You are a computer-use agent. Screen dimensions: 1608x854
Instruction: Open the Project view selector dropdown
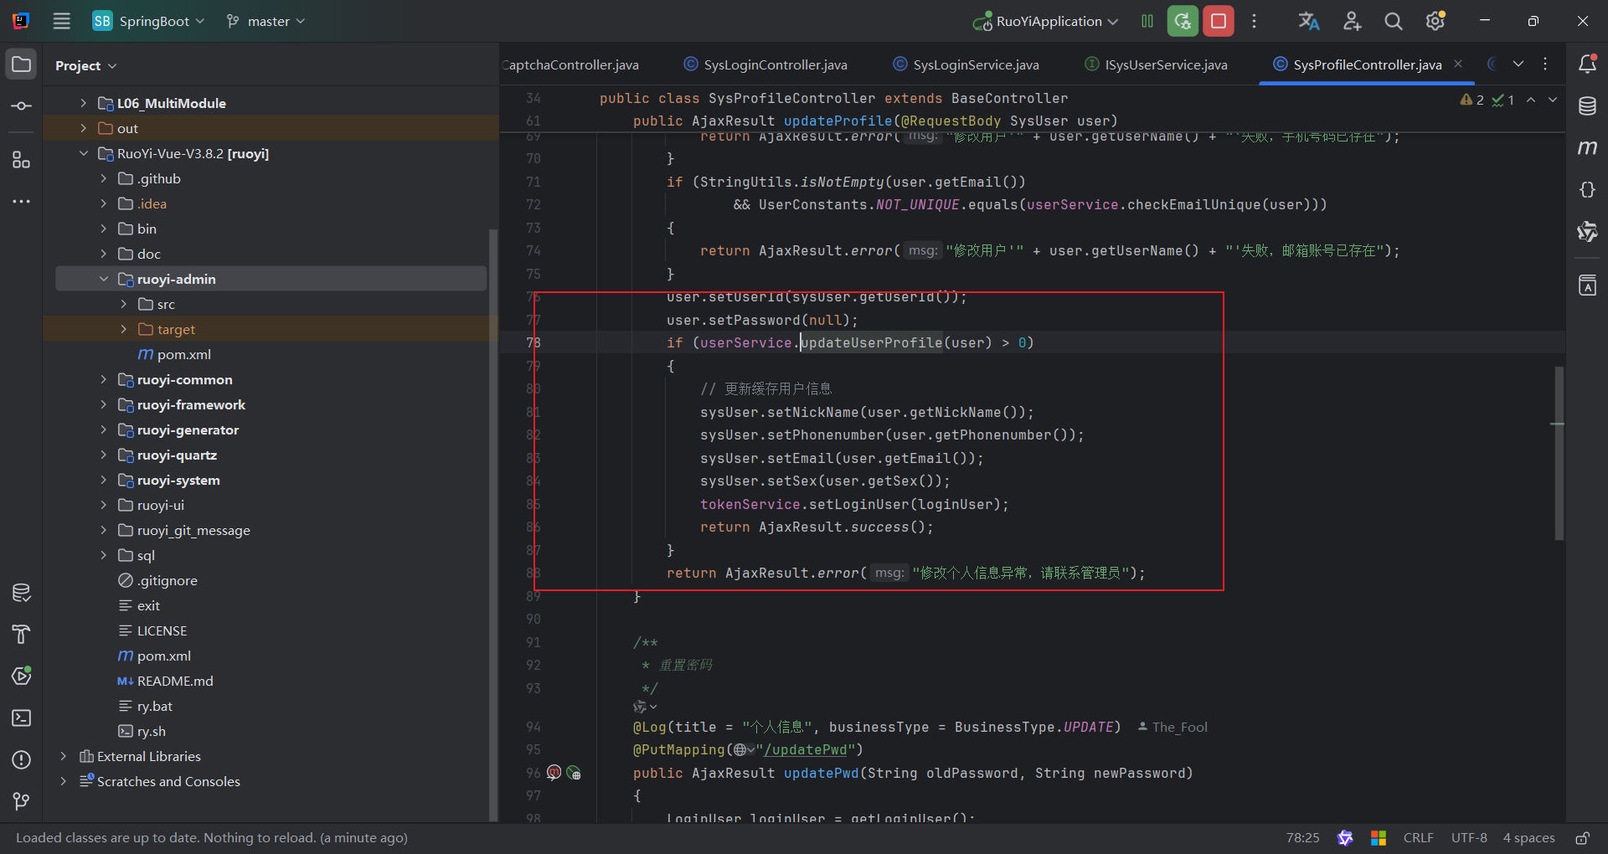85,65
